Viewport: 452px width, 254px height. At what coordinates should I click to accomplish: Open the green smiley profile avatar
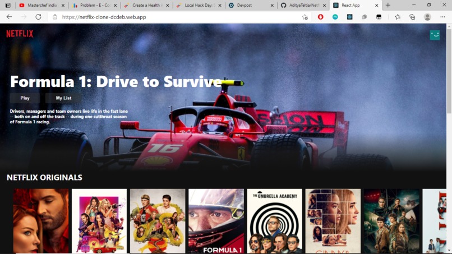click(435, 35)
